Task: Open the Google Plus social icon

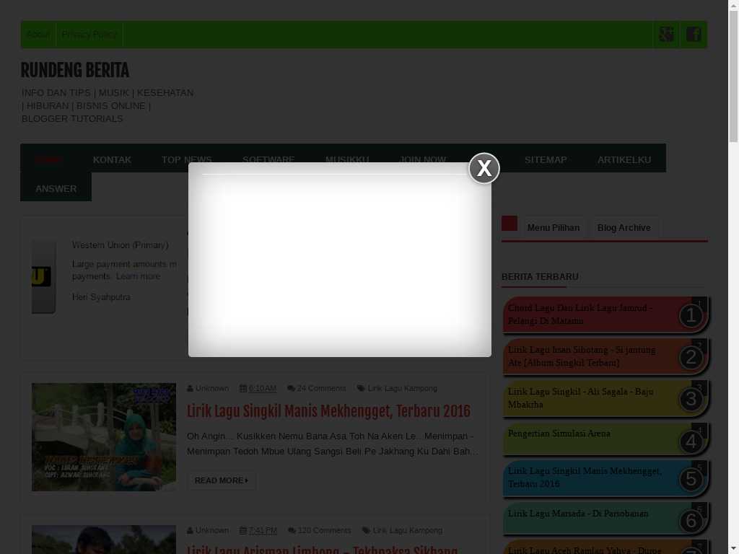Action: [x=666, y=35]
